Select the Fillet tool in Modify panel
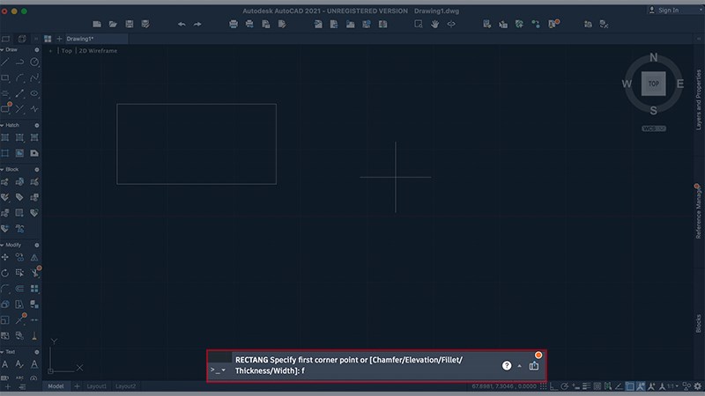This screenshot has height=396, width=705. 5,289
